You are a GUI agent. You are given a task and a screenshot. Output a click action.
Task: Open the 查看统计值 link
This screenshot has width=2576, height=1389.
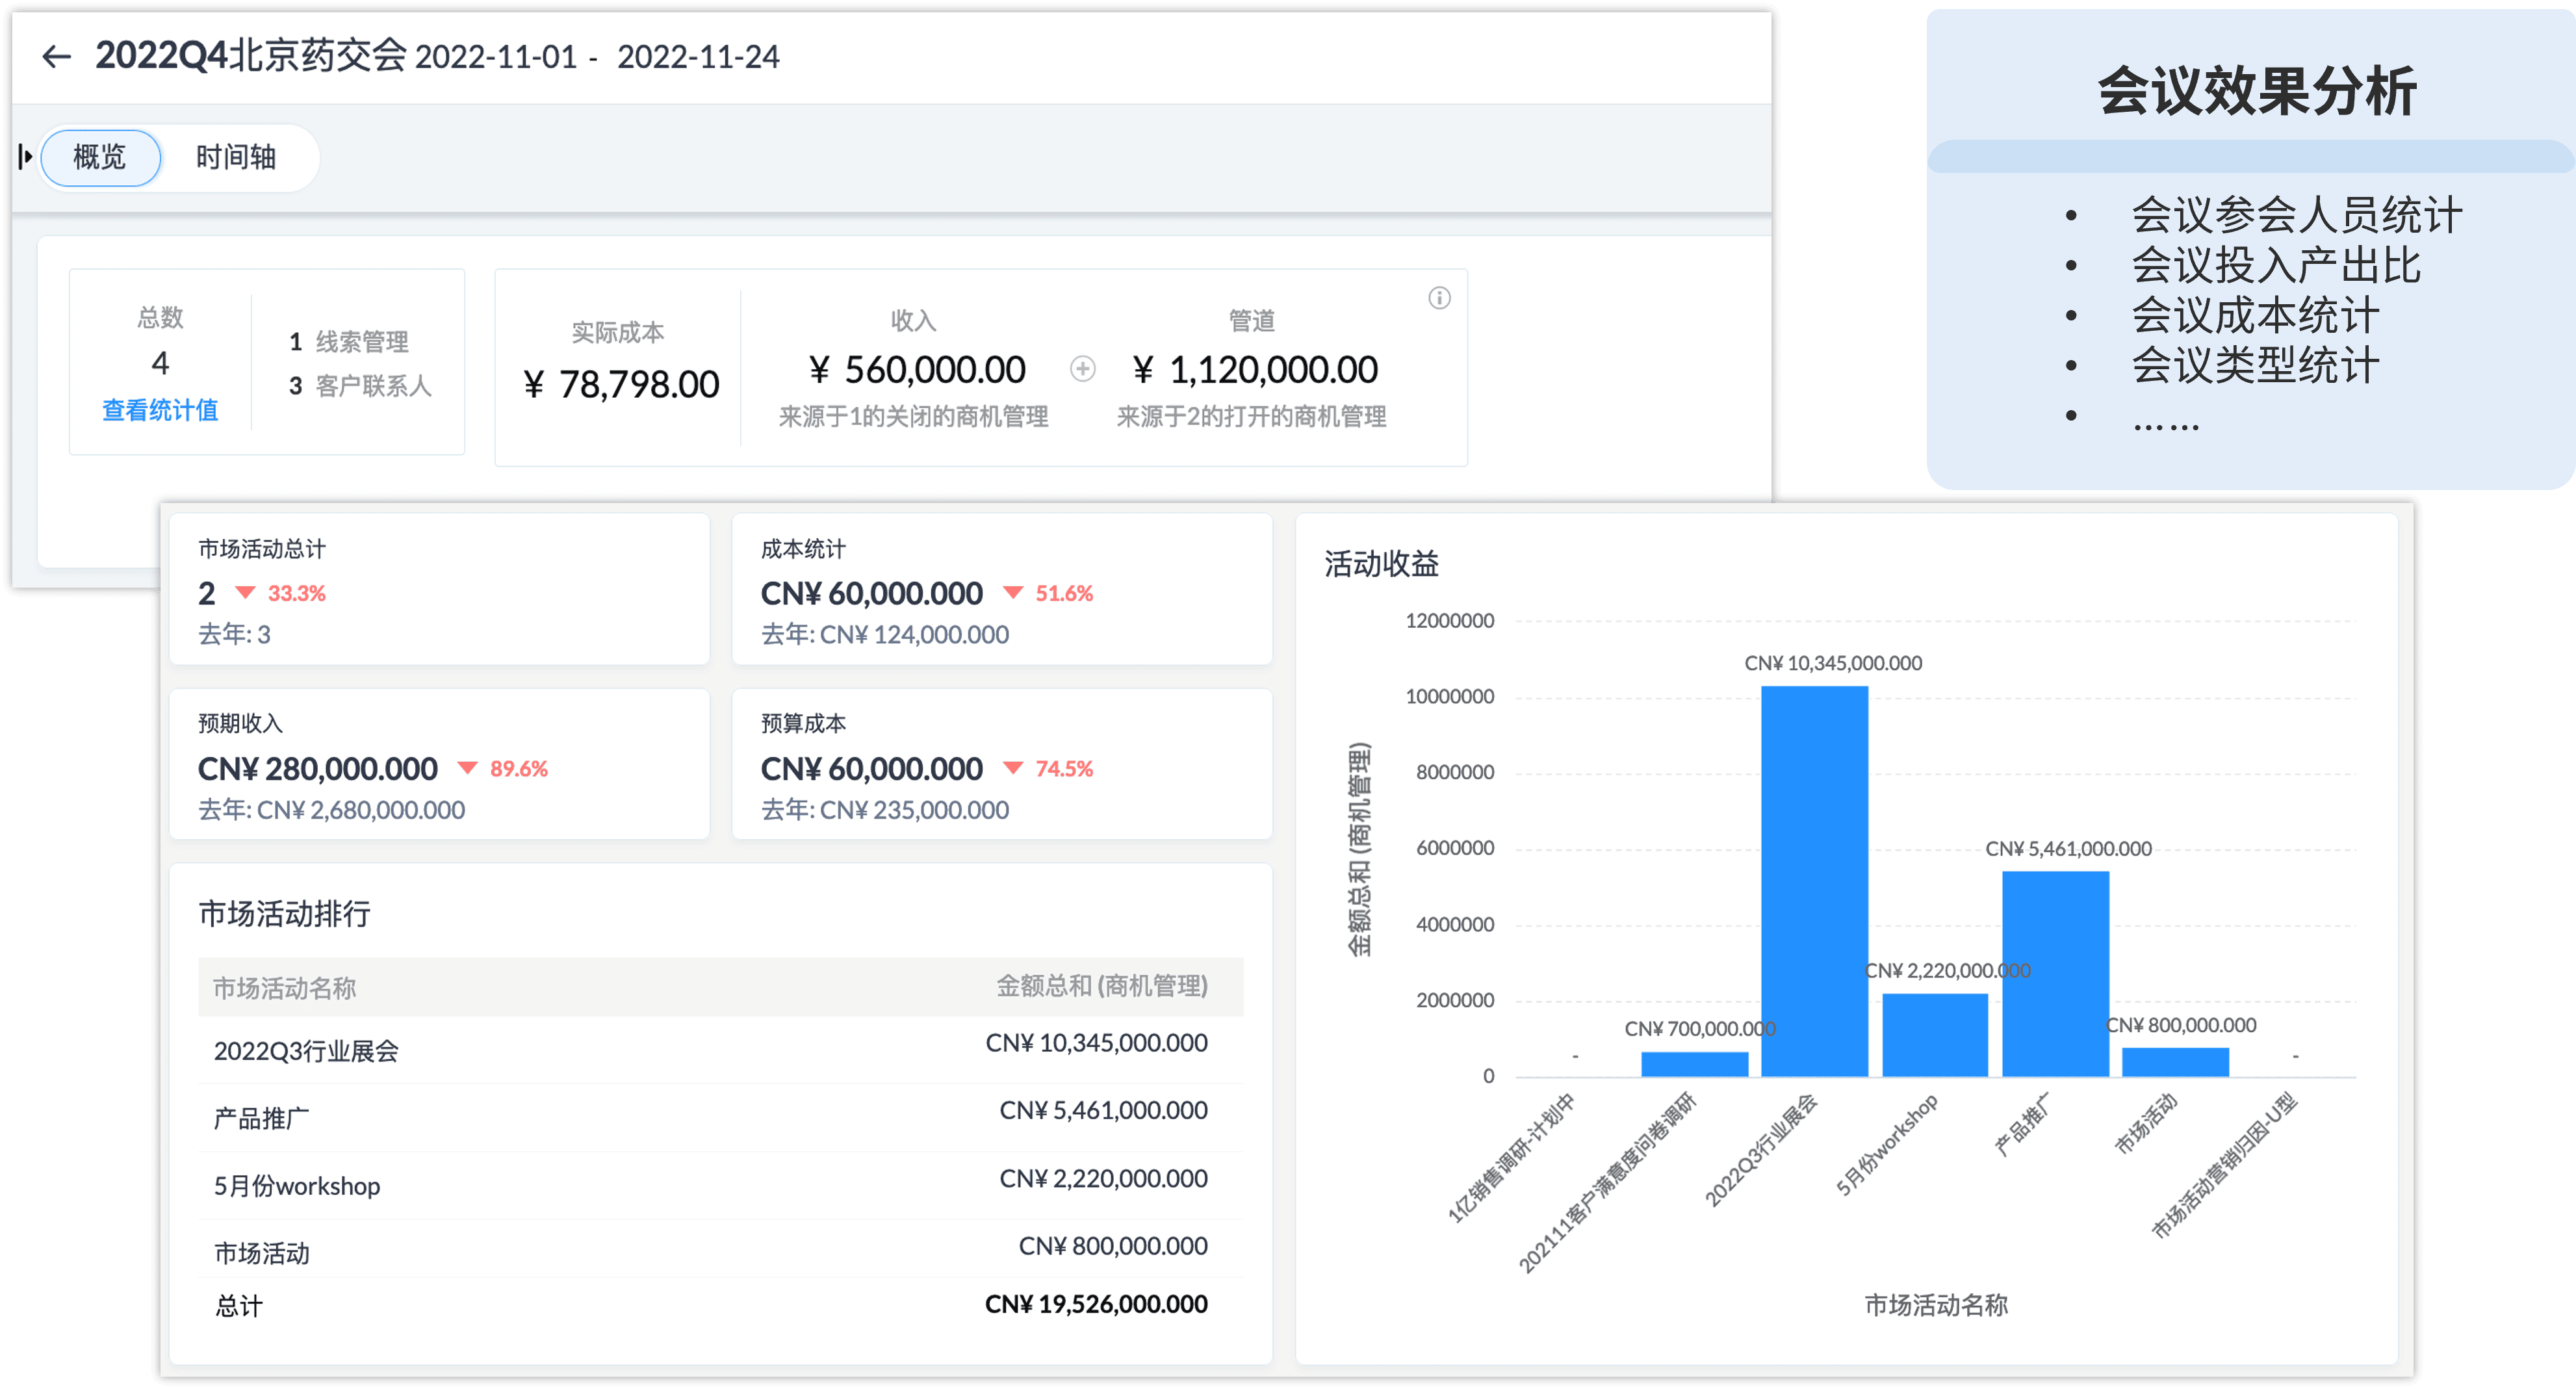tap(160, 410)
